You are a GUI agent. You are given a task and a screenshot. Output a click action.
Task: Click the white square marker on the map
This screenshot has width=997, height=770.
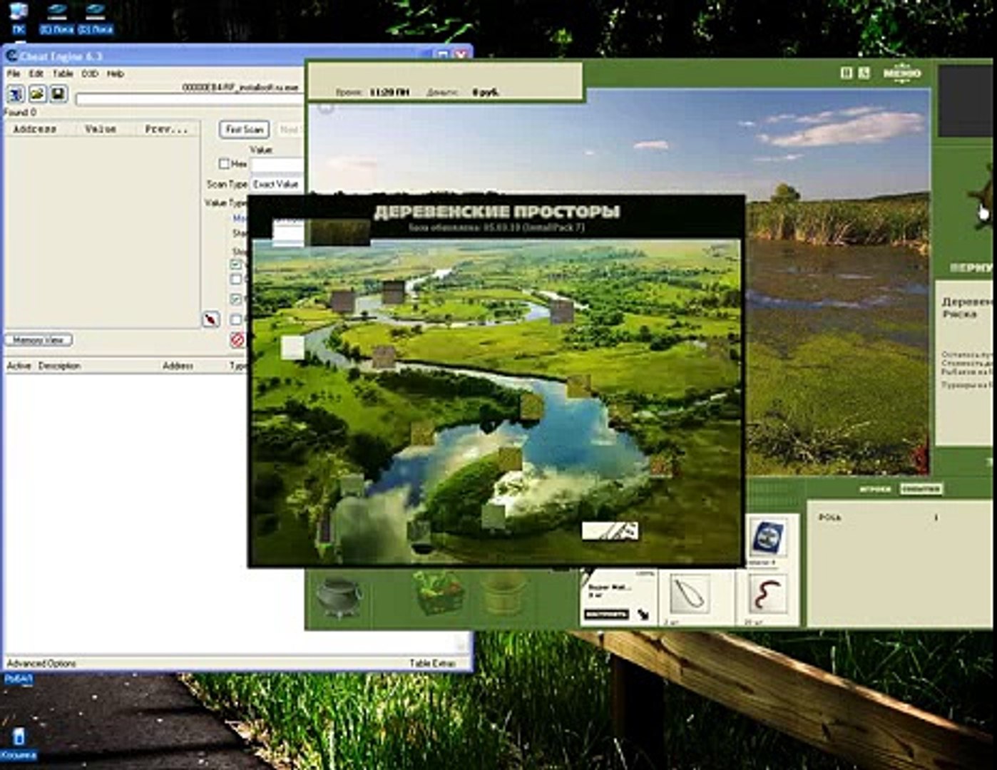click(292, 347)
